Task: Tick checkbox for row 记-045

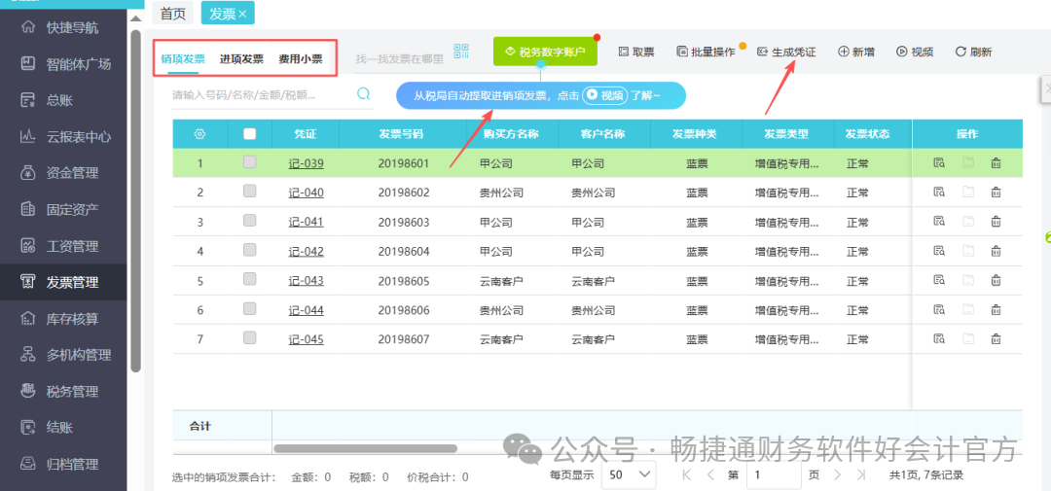Action: click(x=249, y=337)
